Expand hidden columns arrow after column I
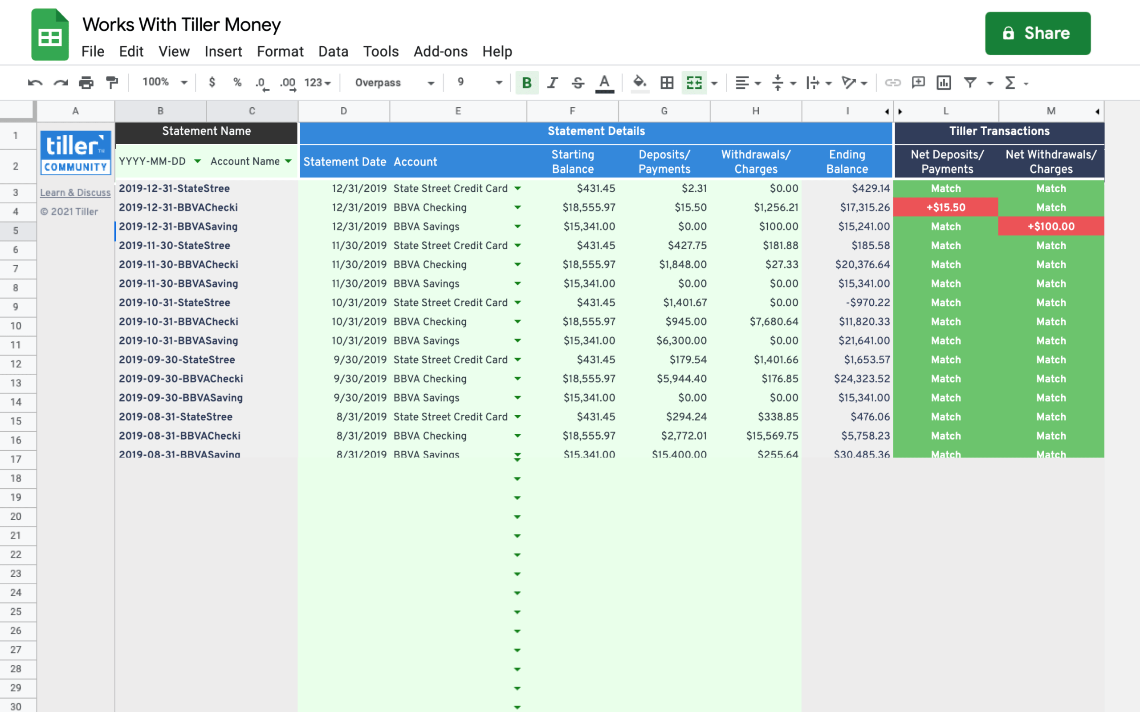 point(887,112)
